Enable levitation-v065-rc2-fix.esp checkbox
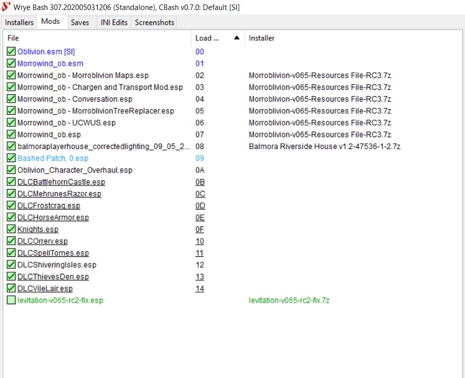465x378 pixels. click(x=11, y=300)
